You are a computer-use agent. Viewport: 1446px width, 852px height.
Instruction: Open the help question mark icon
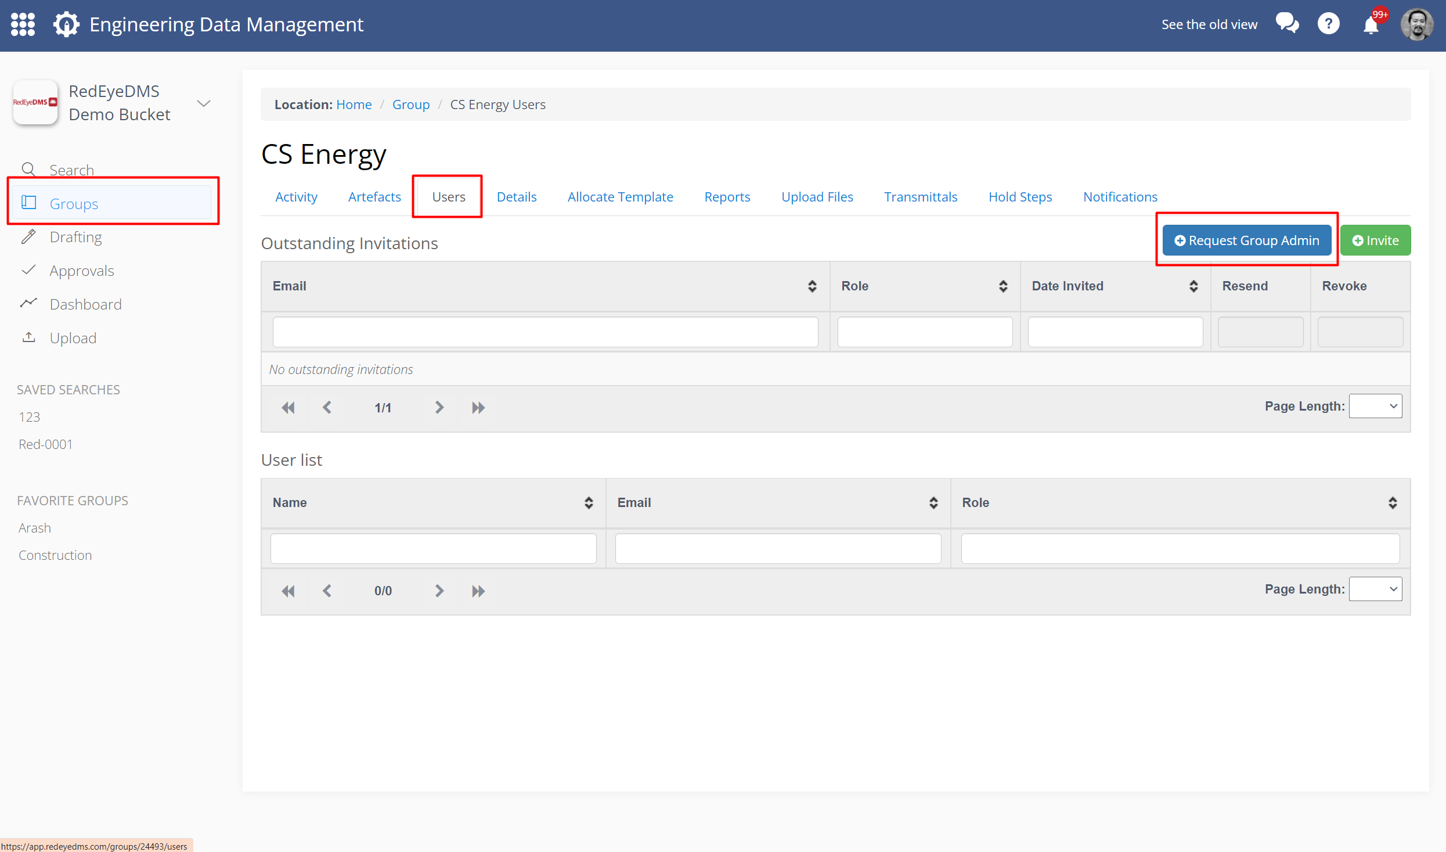(x=1328, y=24)
